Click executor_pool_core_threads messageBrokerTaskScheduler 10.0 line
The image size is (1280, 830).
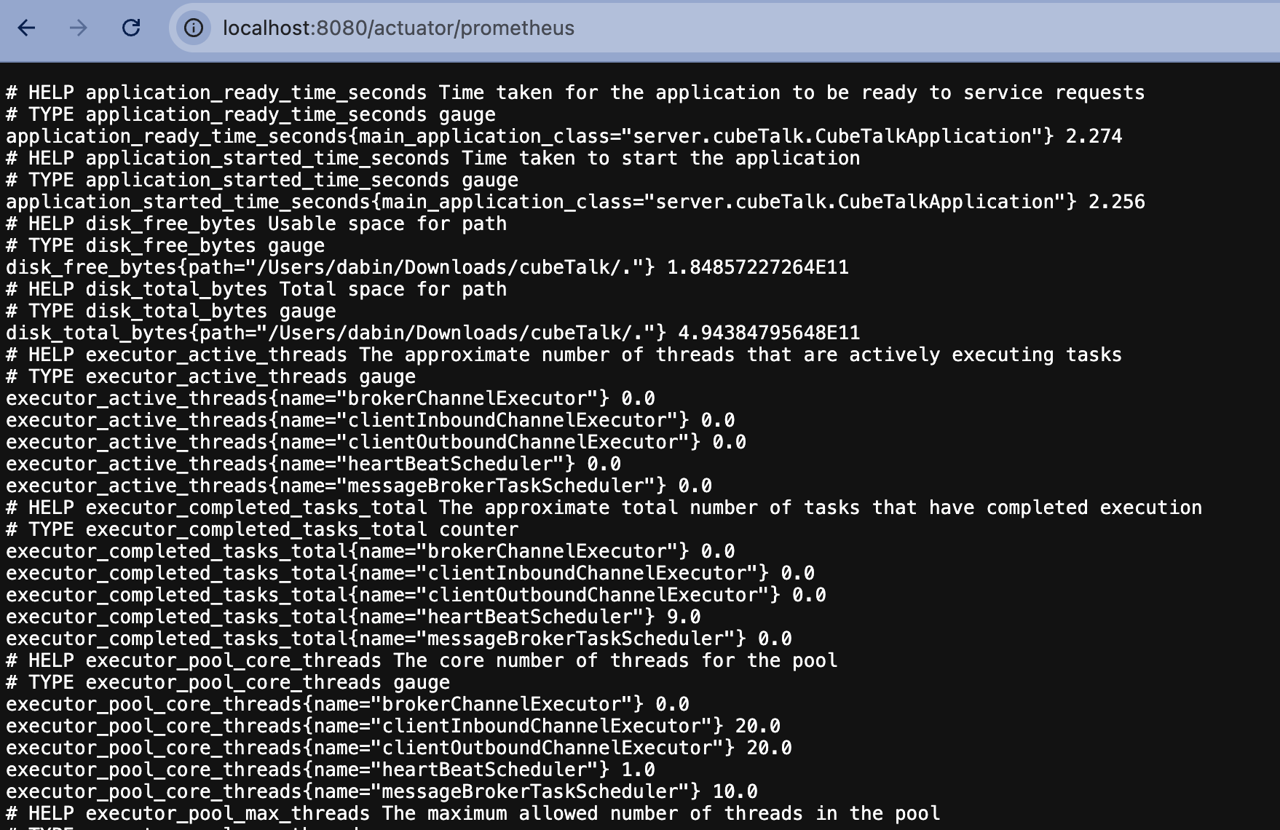click(x=382, y=791)
